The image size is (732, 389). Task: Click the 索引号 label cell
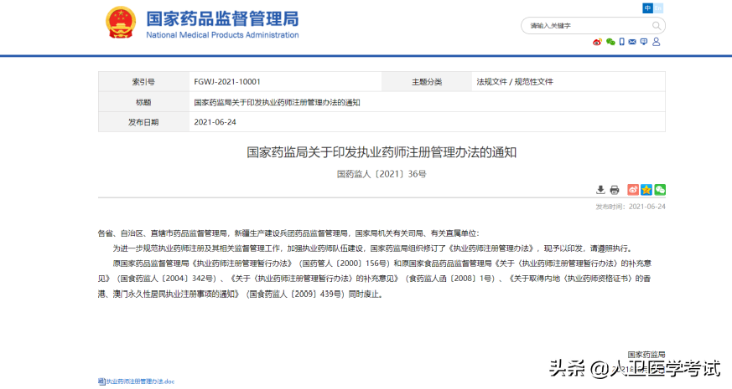143,82
